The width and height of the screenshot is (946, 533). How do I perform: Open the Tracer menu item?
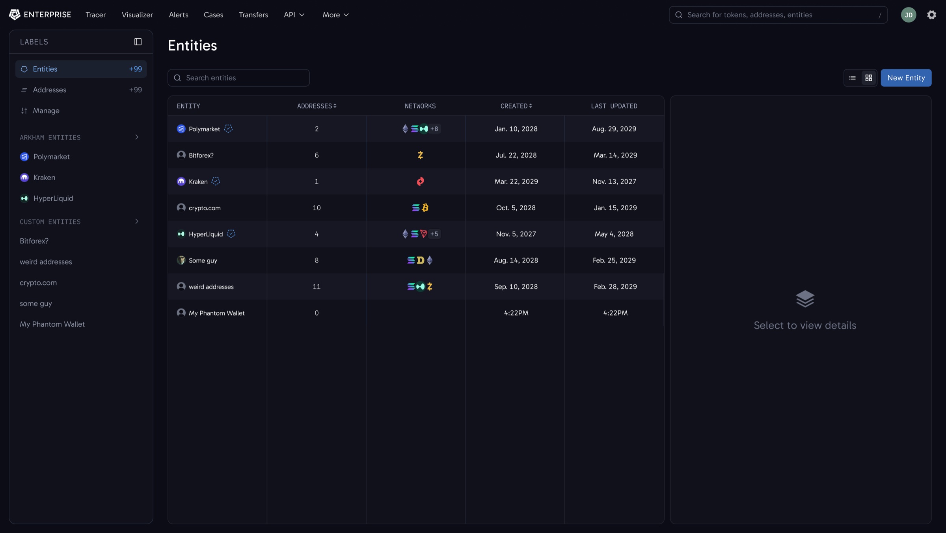click(x=95, y=15)
